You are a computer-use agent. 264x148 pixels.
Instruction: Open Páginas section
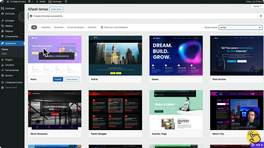[x=9, y=31]
